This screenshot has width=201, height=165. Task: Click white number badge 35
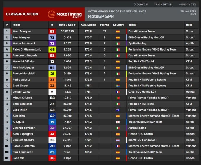tap(52, 140)
